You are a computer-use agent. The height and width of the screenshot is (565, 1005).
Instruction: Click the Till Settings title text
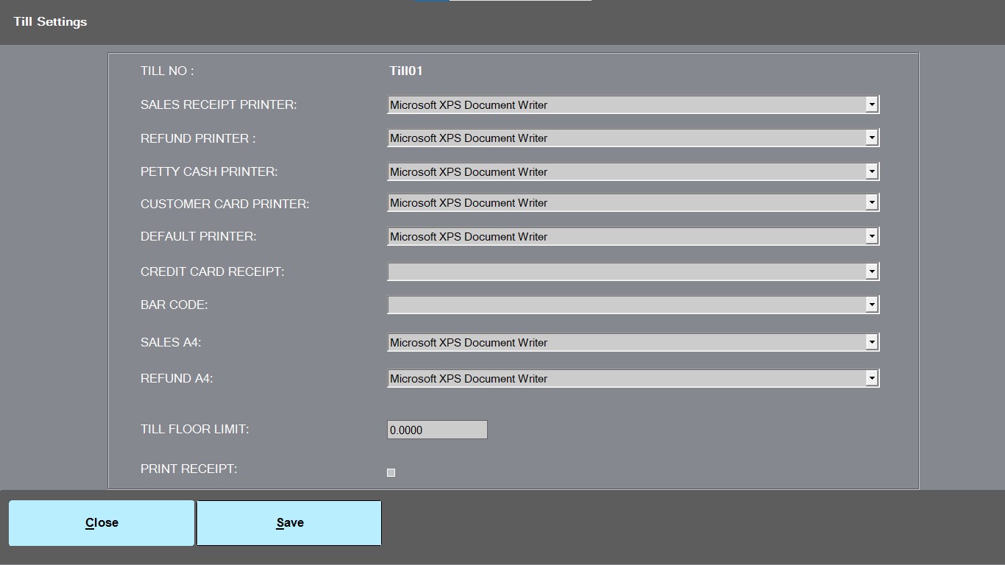pyautogui.click(x=50, y=21)
